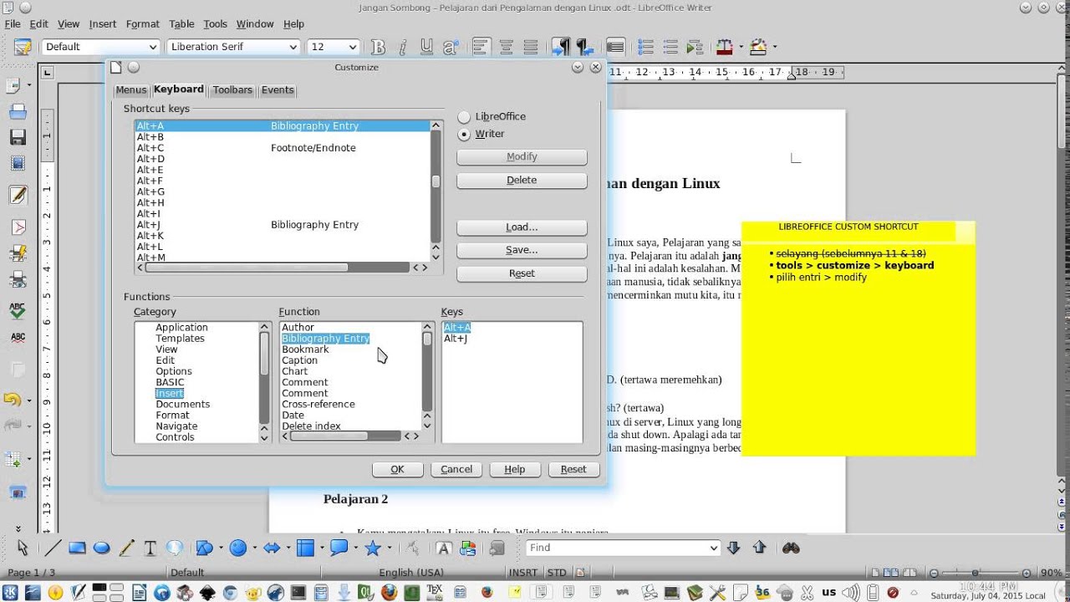Select the text box tool
1070x602 pixels.
[x=150, y=548]
